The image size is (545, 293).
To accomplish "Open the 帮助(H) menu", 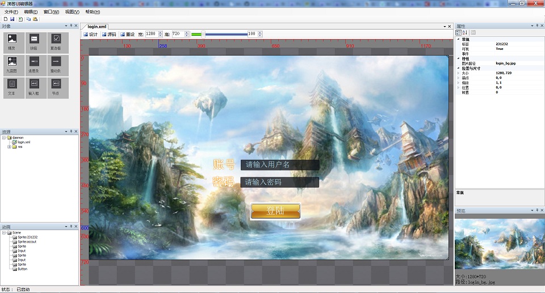I will click(x=93, y=12).
